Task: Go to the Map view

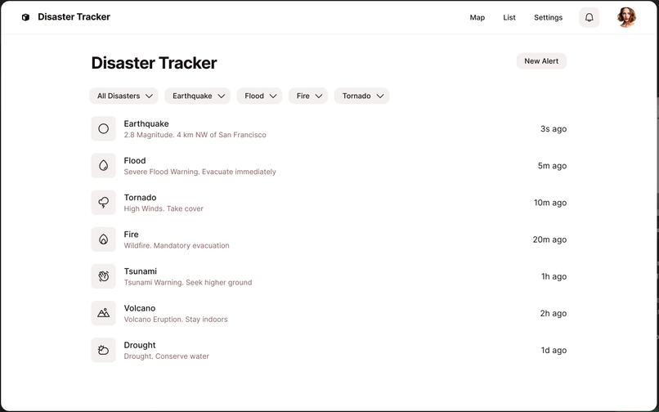Action: point(477,17)
